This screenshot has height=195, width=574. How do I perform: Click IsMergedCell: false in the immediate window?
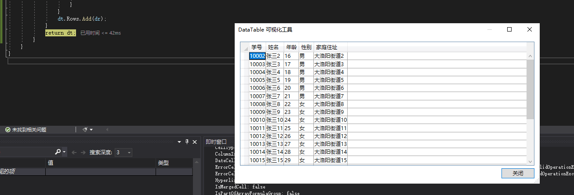[240, 187]
